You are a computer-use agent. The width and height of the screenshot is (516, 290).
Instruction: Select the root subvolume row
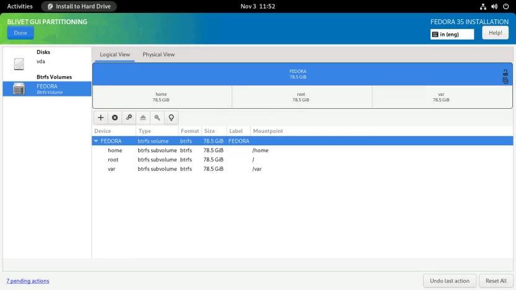[302, 160]
